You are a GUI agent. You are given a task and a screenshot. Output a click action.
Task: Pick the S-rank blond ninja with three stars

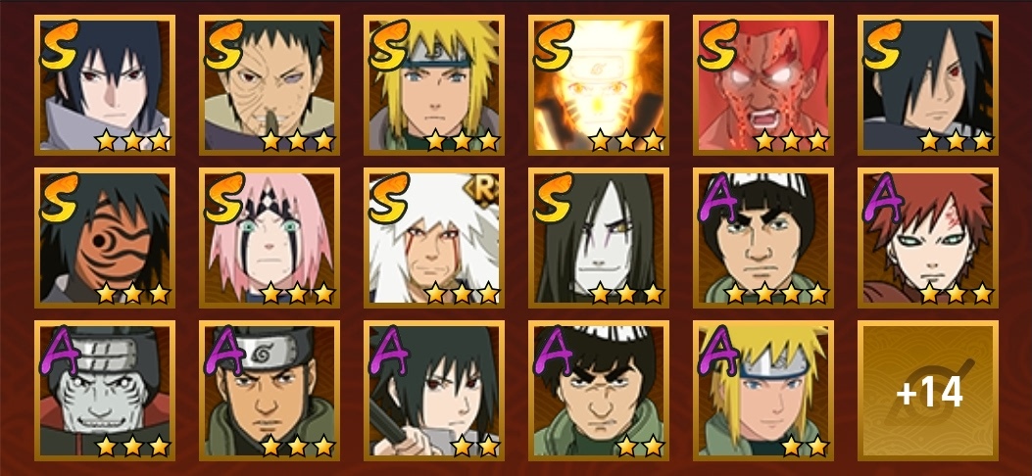434,85
